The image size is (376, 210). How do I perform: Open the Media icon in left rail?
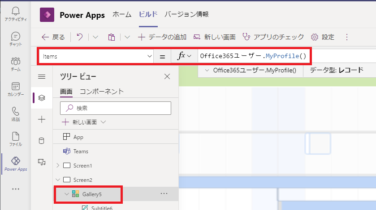click(x=42, y=162)
